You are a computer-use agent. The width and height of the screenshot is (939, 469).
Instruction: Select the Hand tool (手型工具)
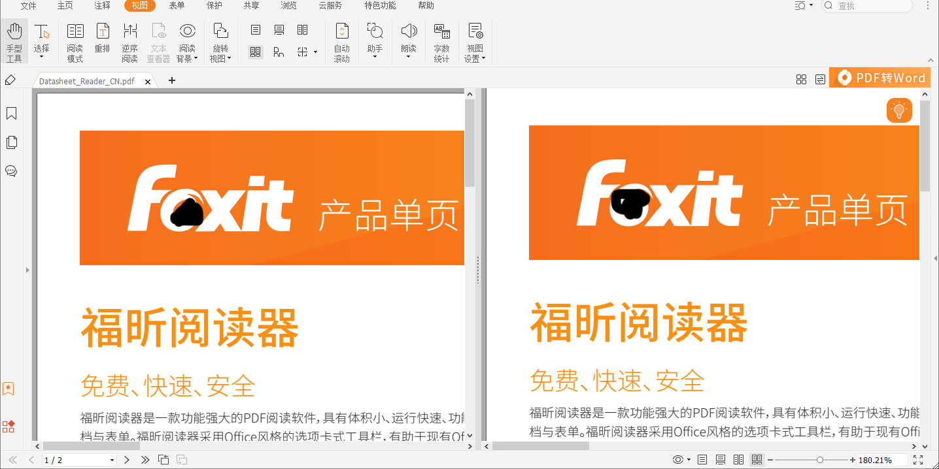(14, 43)
